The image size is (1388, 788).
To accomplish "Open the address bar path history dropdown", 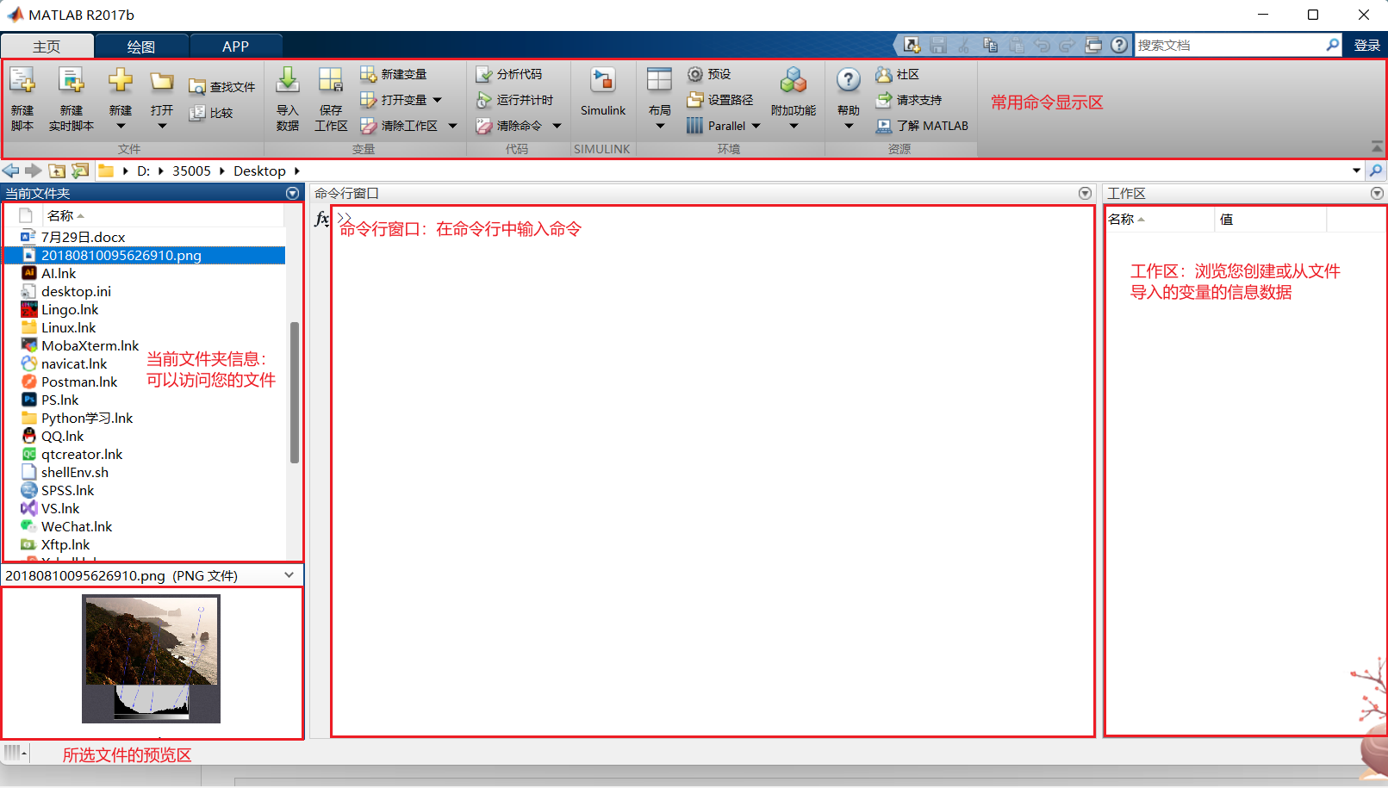I will 1356,171.
